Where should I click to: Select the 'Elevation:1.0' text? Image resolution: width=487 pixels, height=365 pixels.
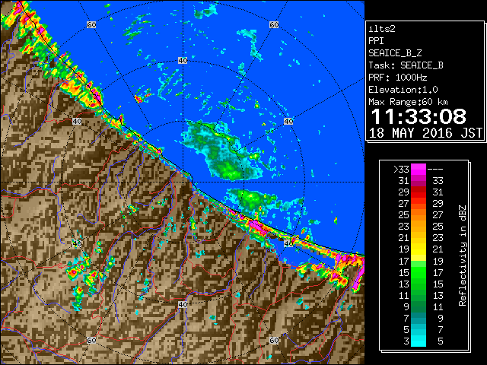click(x=403, y=90)
